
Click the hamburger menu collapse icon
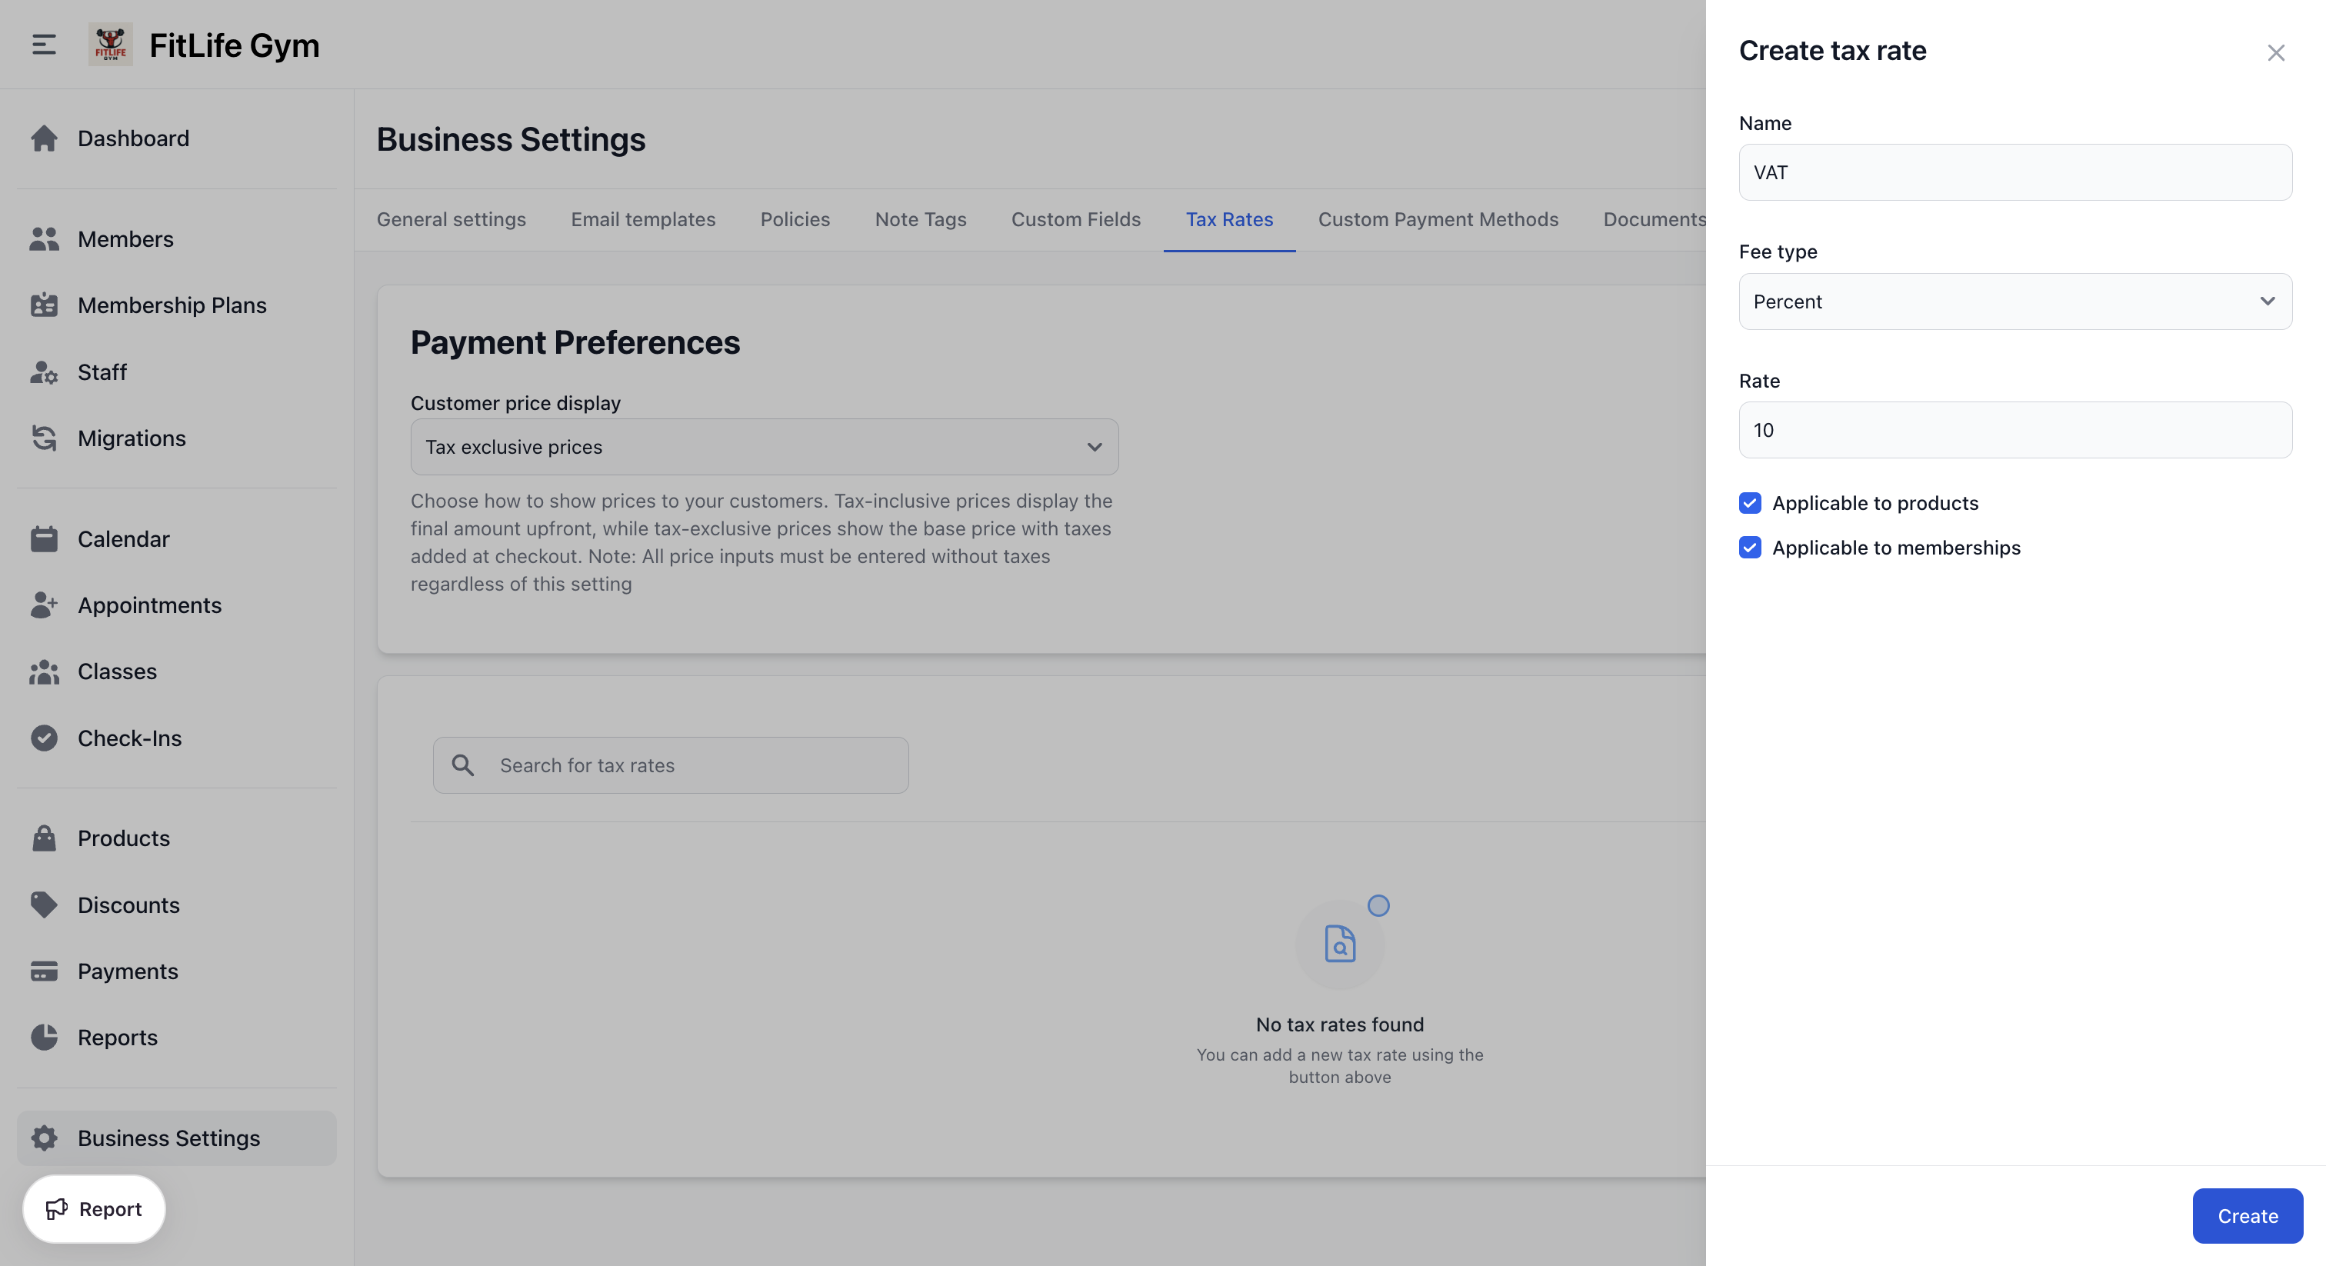43,45
